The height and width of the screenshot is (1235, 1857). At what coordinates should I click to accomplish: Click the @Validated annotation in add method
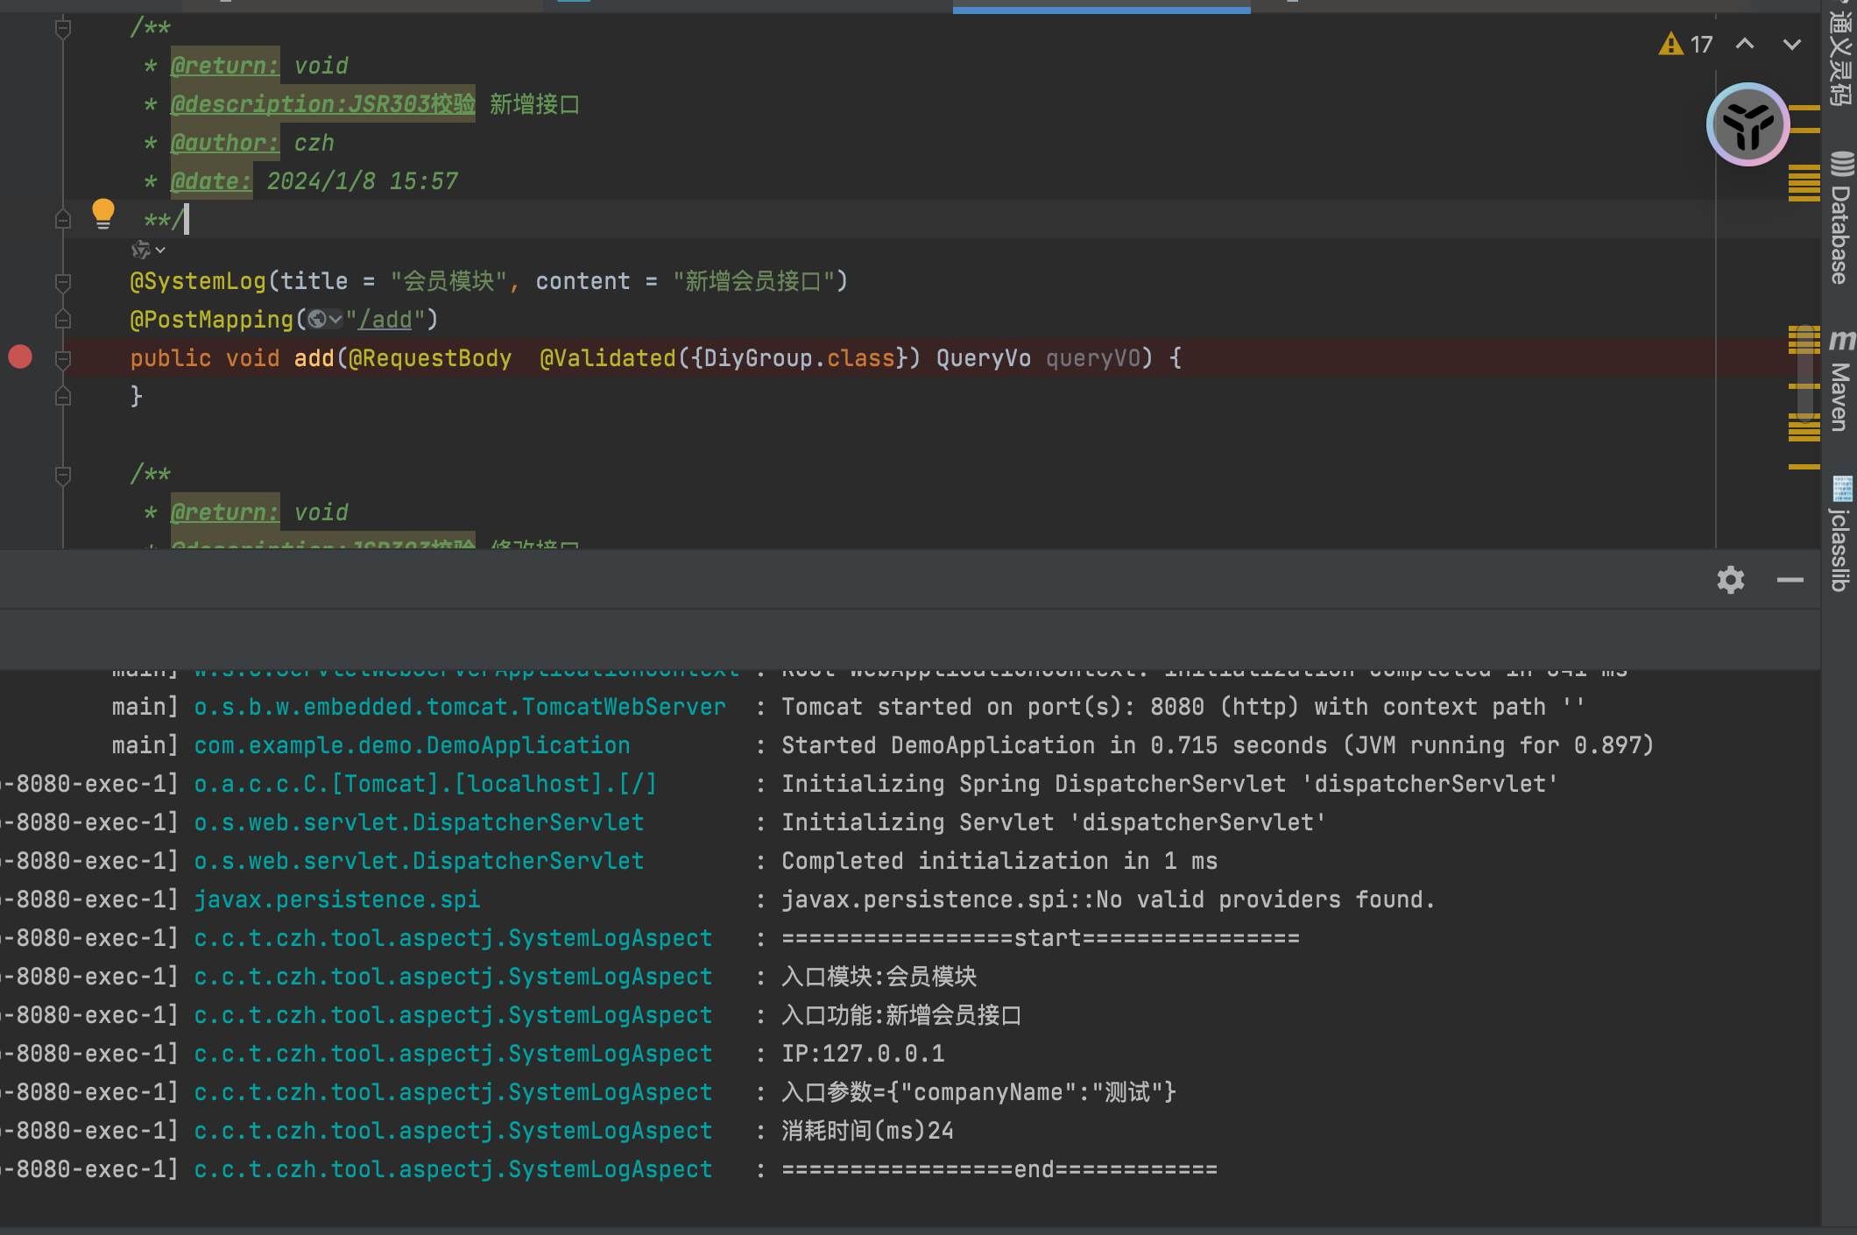coord(608,358)
